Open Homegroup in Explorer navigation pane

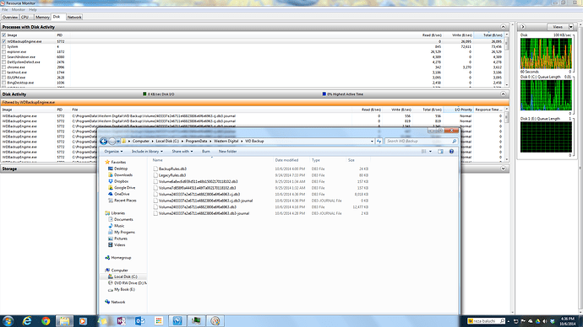(x=117, y=258)
